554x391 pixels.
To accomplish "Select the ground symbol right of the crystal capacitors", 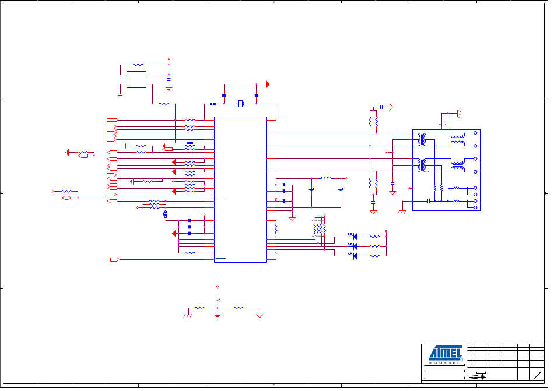I will [x=268, y=84].
